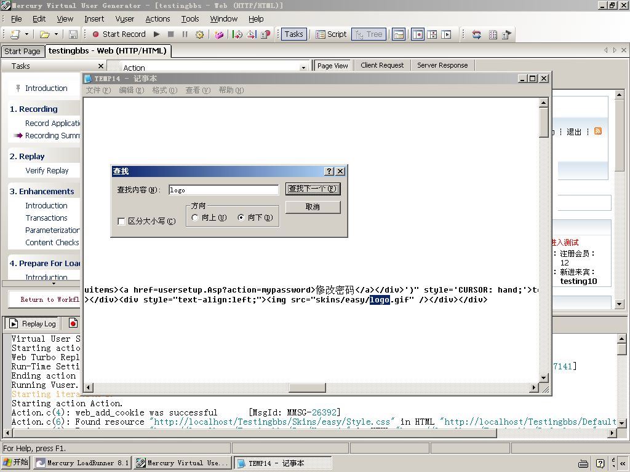Image resolution: width=630 pixels, height=472 pixels.
Task: Open the File menu
Action: click(x=17, y=19)
